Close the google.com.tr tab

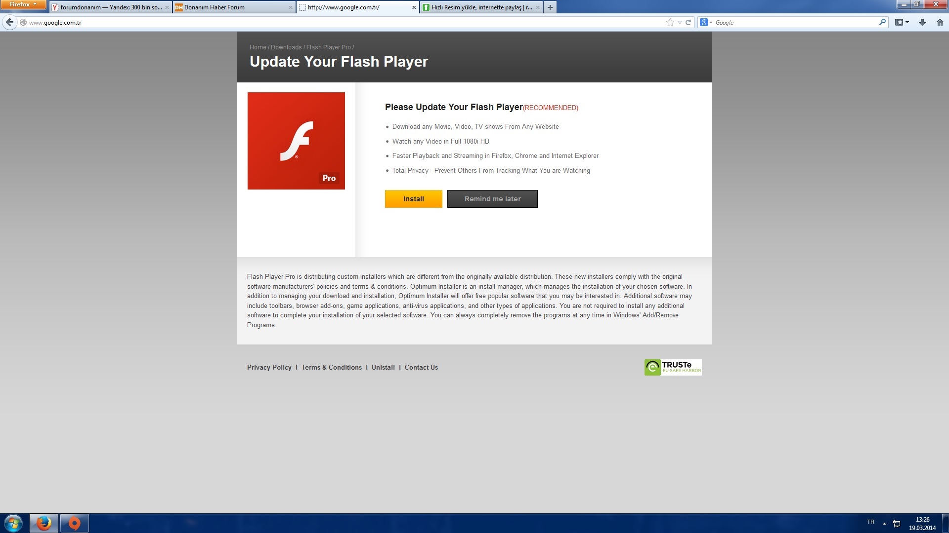tap(414, 7)
